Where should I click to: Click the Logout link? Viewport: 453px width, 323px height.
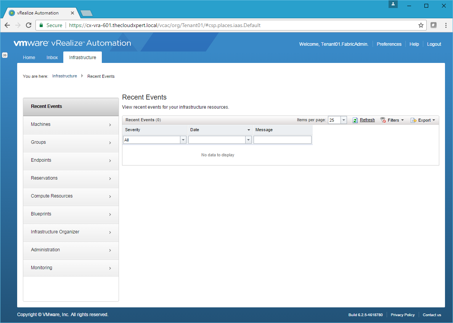click(434, 44)
